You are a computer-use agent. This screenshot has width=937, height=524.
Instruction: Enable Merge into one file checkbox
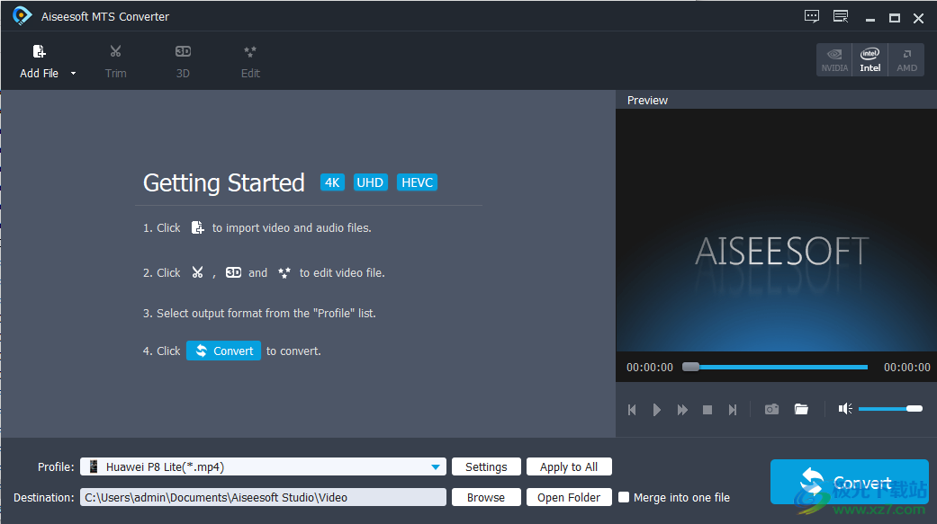(x=624, y=497)
